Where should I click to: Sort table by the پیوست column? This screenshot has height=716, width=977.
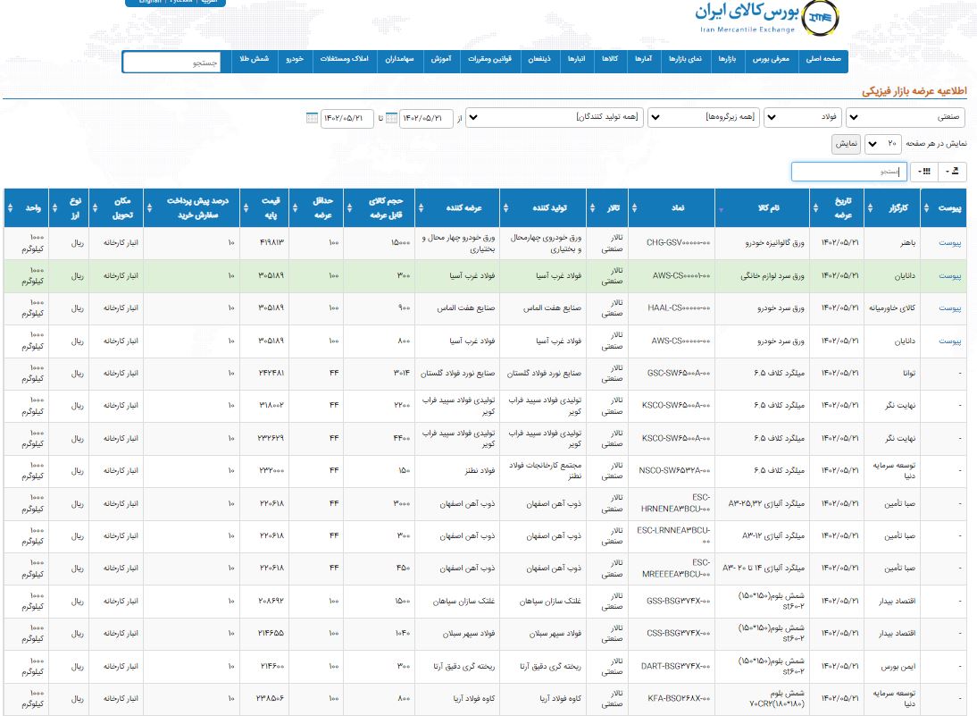pos(944,207)
